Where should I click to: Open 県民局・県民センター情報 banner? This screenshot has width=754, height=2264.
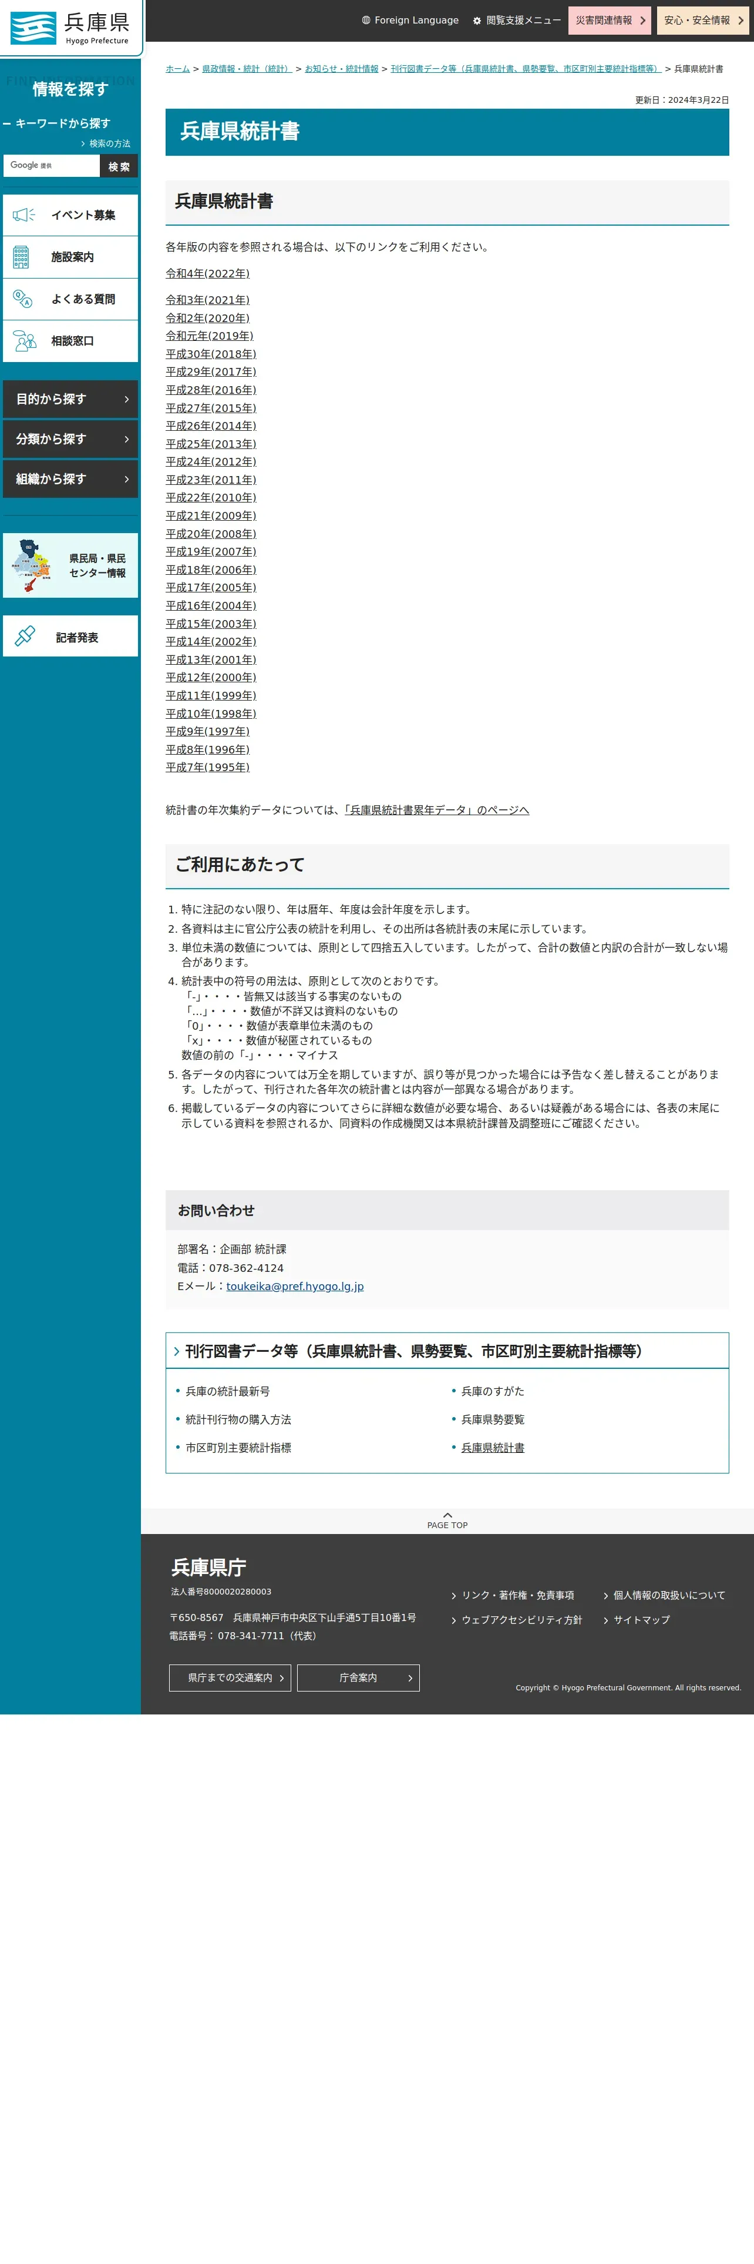(70, 565)
